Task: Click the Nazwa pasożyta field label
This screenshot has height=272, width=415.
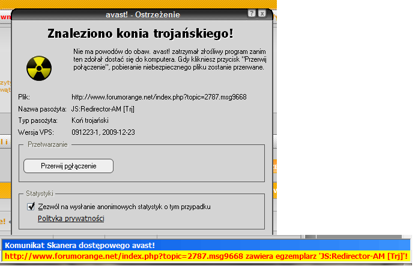Action: (x=41, y=108)
